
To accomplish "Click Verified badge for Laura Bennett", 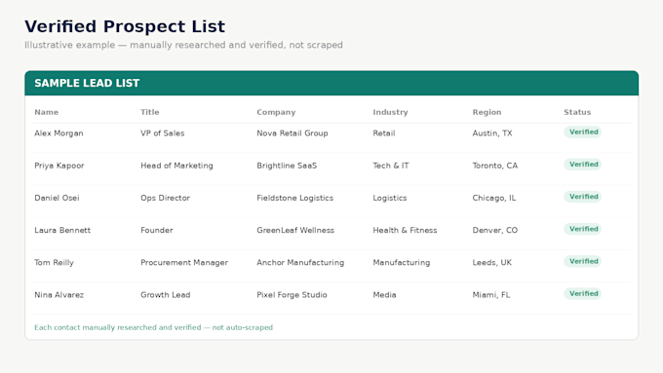I will [583, 229].
